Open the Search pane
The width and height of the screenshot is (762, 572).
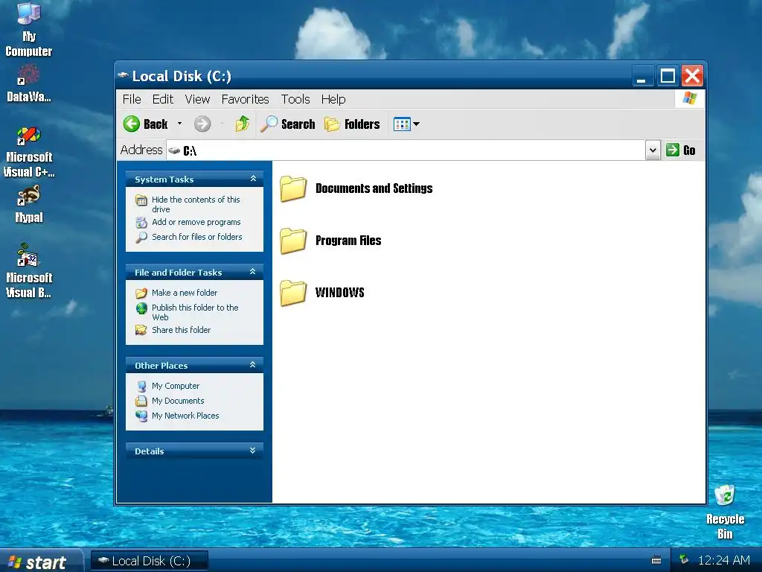pos(288,124)
